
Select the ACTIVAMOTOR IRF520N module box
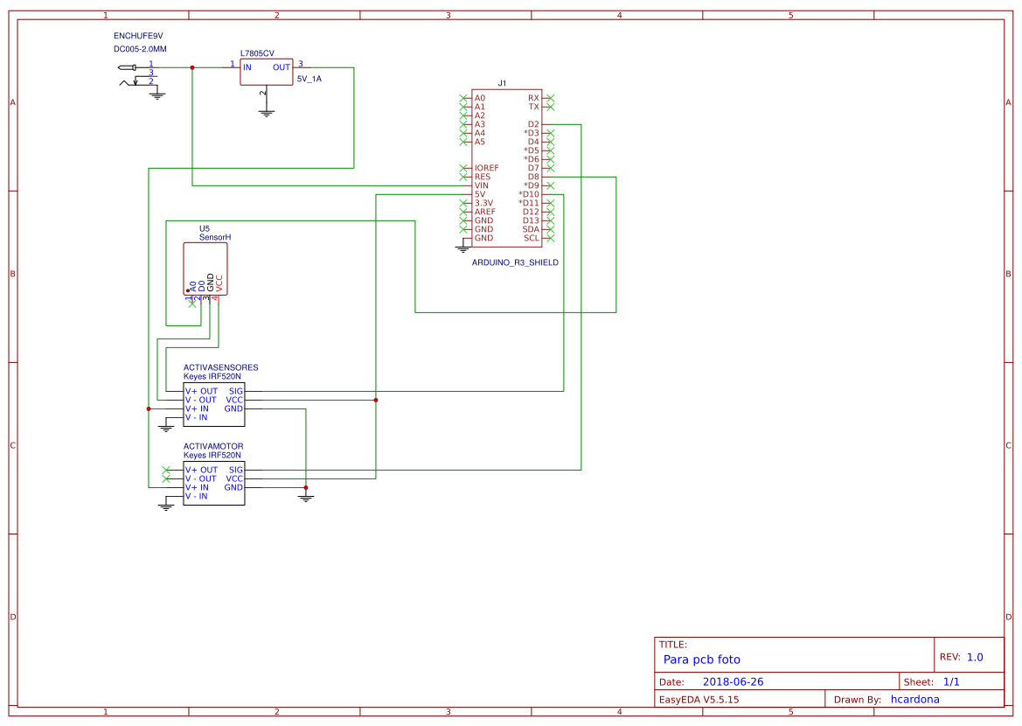click(213, 483)
